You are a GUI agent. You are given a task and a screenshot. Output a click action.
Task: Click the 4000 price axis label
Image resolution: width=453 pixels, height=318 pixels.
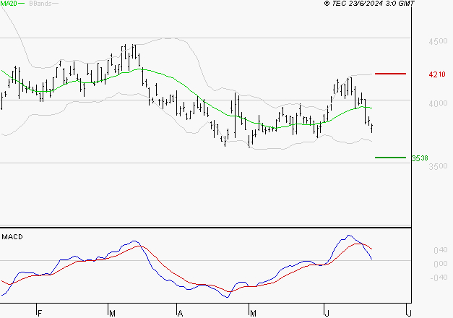pos(438,103)
